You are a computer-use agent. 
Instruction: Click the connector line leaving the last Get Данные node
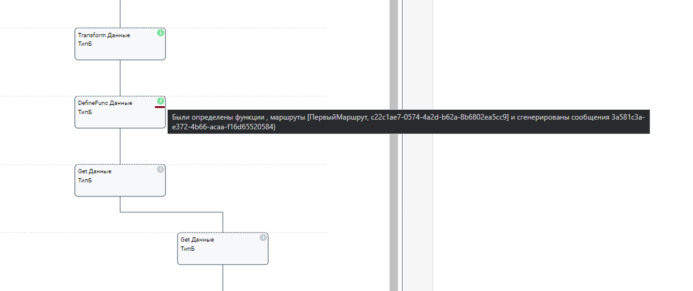[x=223, y=278]
